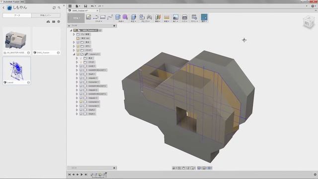Viewport: 318px width, 179px height.
Task: Expand the CASE:1 component
Action: tap(77, 66)
